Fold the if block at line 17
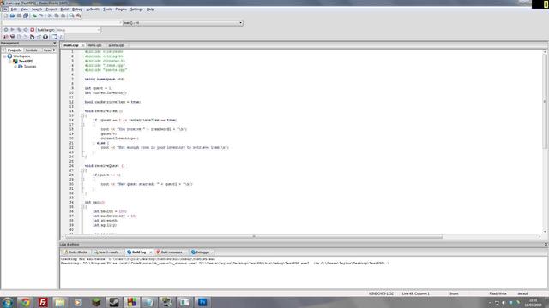The height and width of the screenshot is (308, 549). point(82,125)
